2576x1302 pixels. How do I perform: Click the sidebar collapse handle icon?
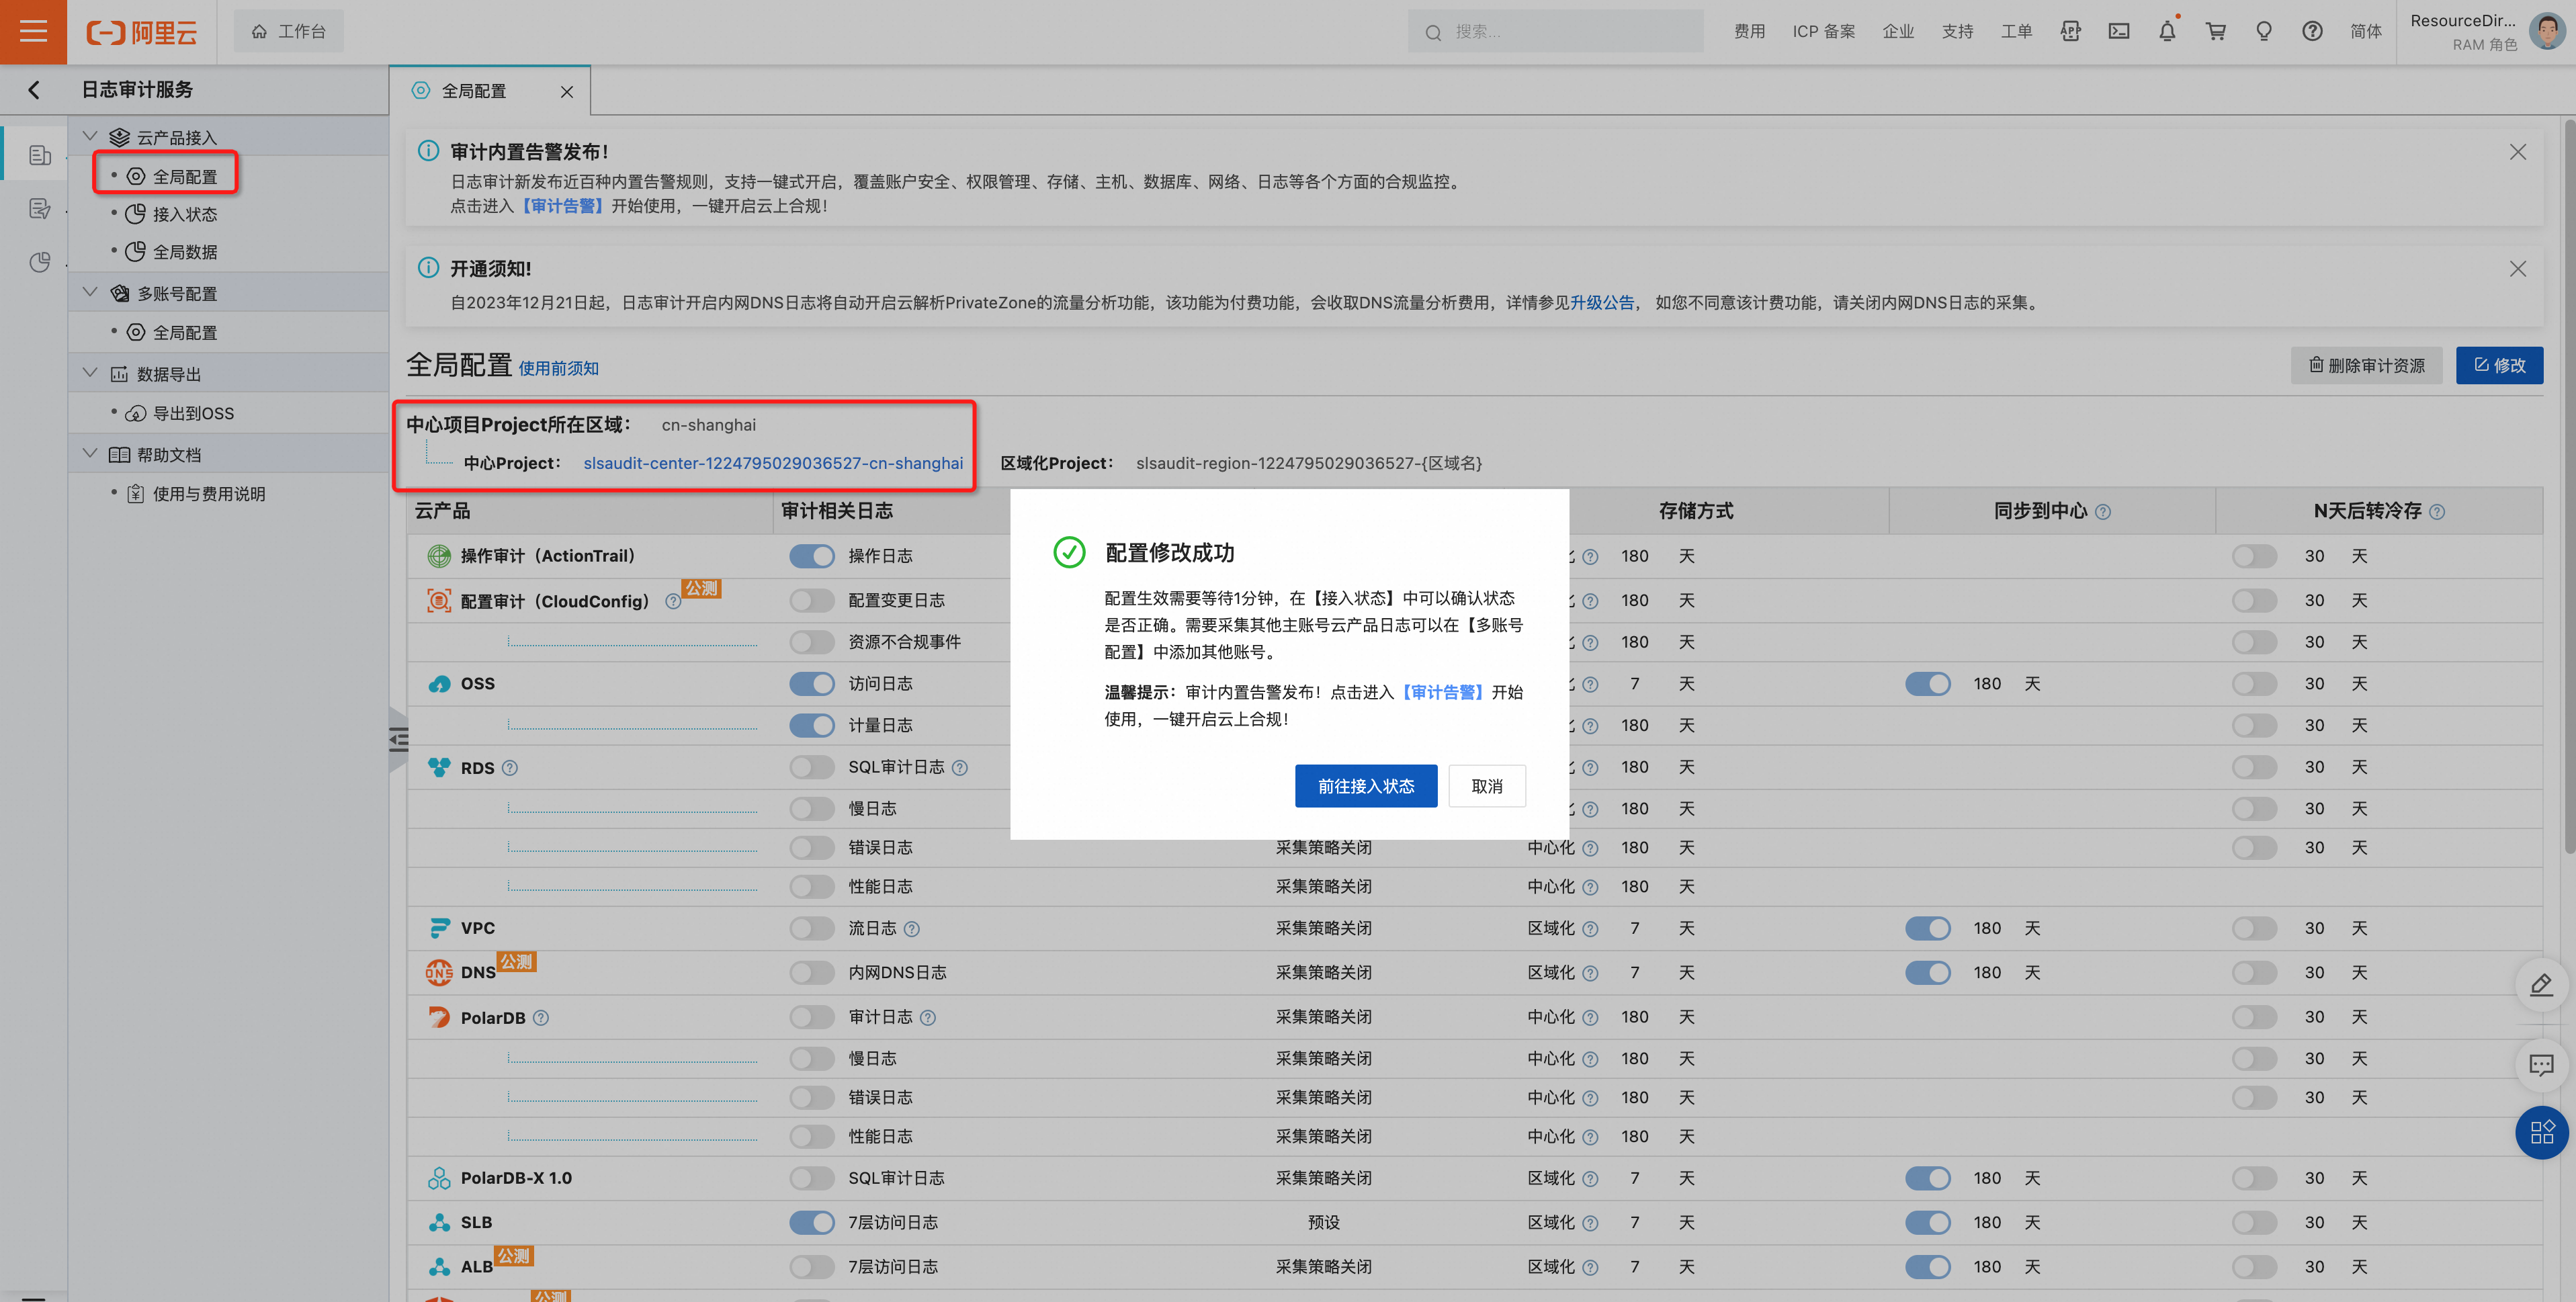tap(398, 740)
